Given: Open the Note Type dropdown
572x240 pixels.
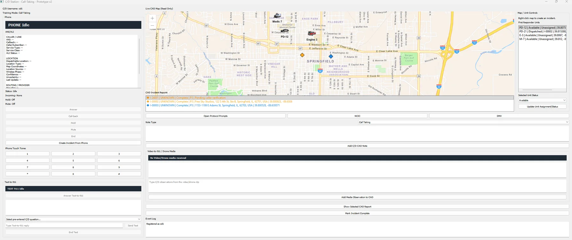Looking at the screenshot, I should tap(463, 122).
